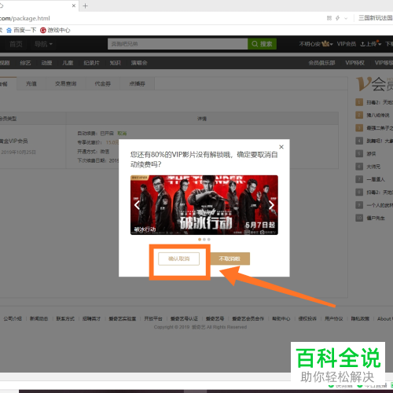Open the rank 1 movie 扫毒2
The image size is (393, 393).
click(380, 102)
